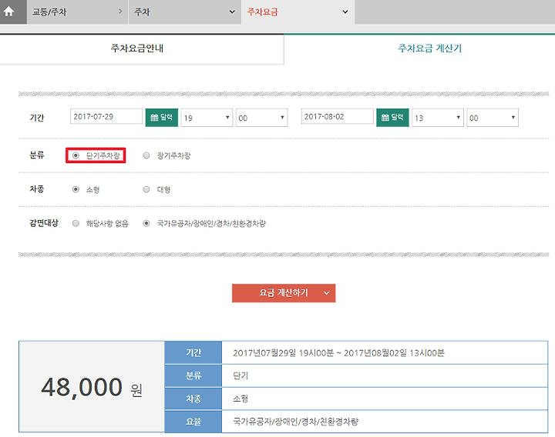Click result 요율 value 국가유공자/장애인/경차/친환경차량
555x437 pixels.
pyautogui.click(x=295, y=422)
